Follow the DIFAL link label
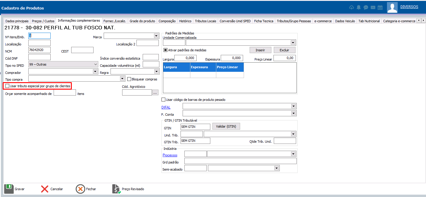The height and width of the screenshot is (197, 426). point(166,107)
